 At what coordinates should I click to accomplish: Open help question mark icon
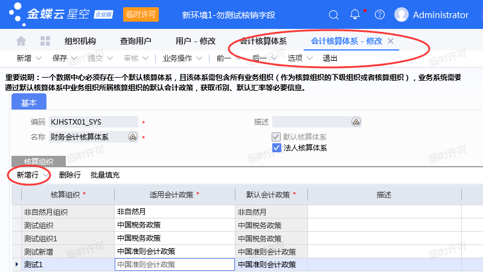(x=380, y=14)
